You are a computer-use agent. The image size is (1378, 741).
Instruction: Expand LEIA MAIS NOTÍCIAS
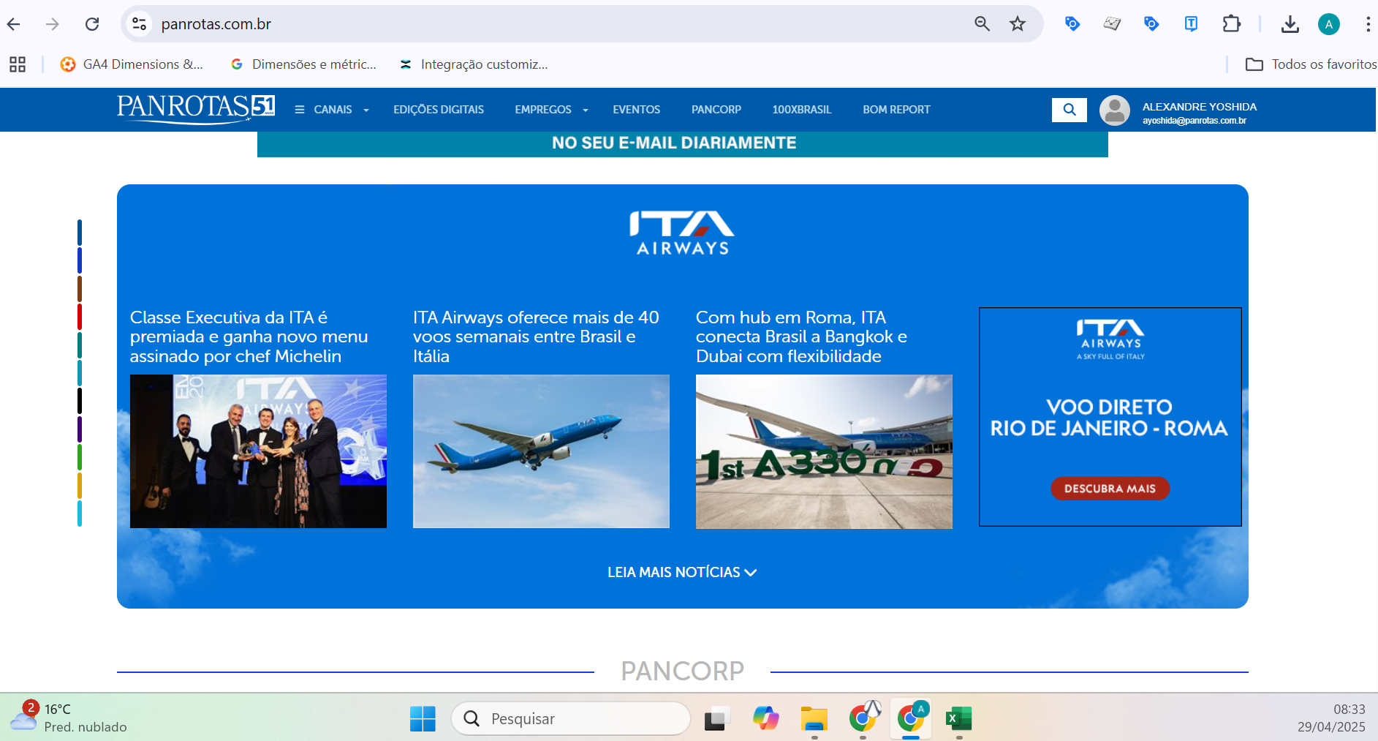tap(682, 572)
